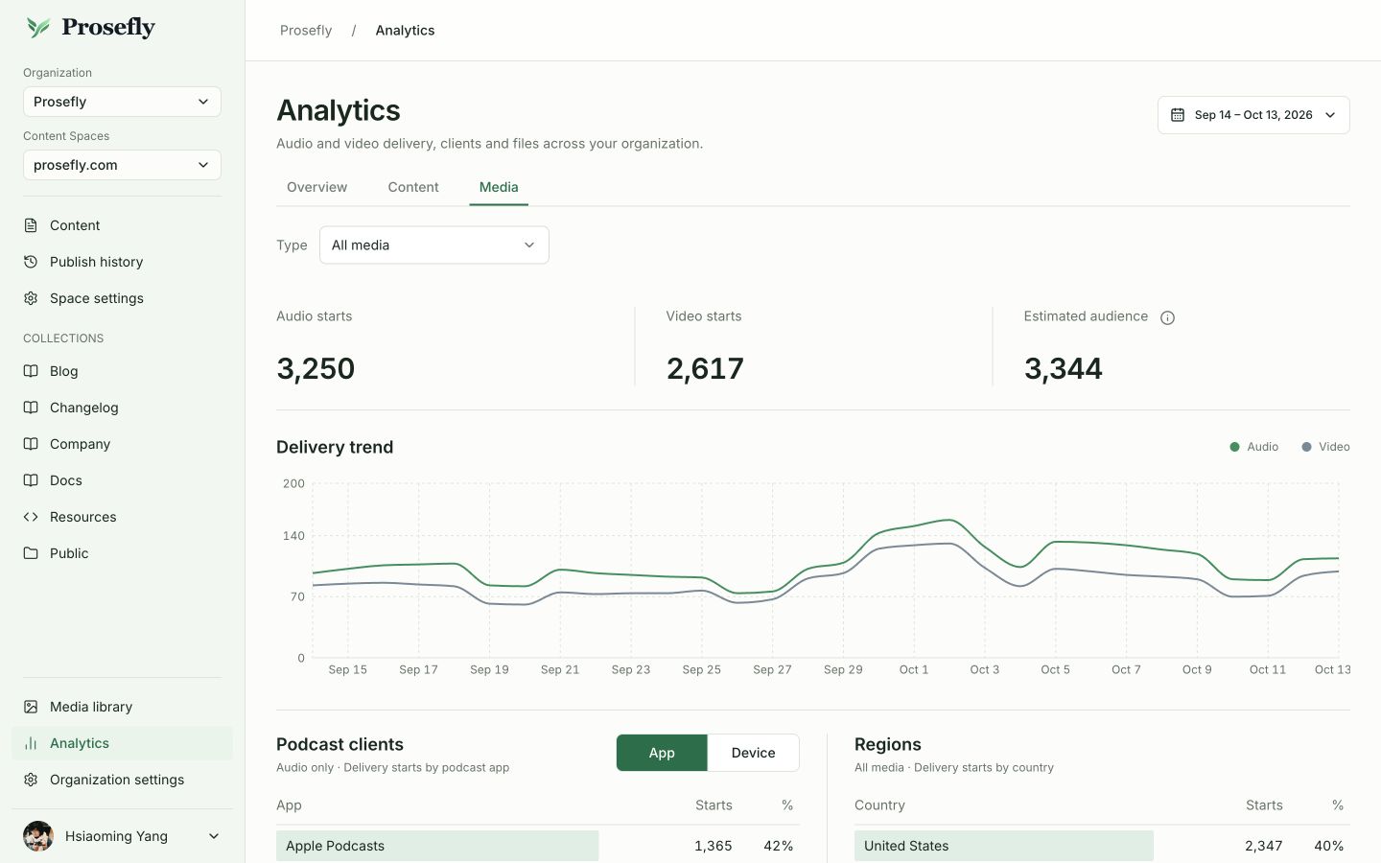Click the United States region row
Image resolution: width=1381 pixels, height=863 pixels.
[1102, 846]
